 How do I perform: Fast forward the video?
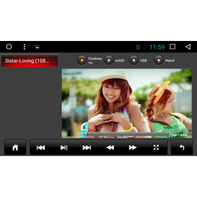(x=133, y=147)
